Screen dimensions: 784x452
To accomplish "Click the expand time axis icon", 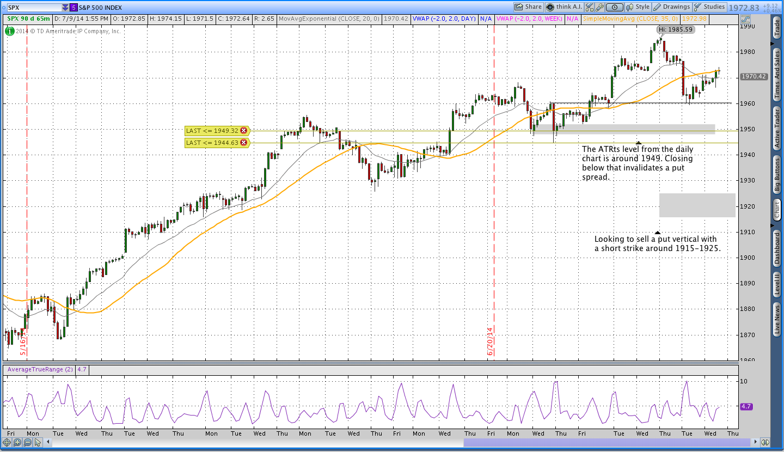I will (765, 442).
